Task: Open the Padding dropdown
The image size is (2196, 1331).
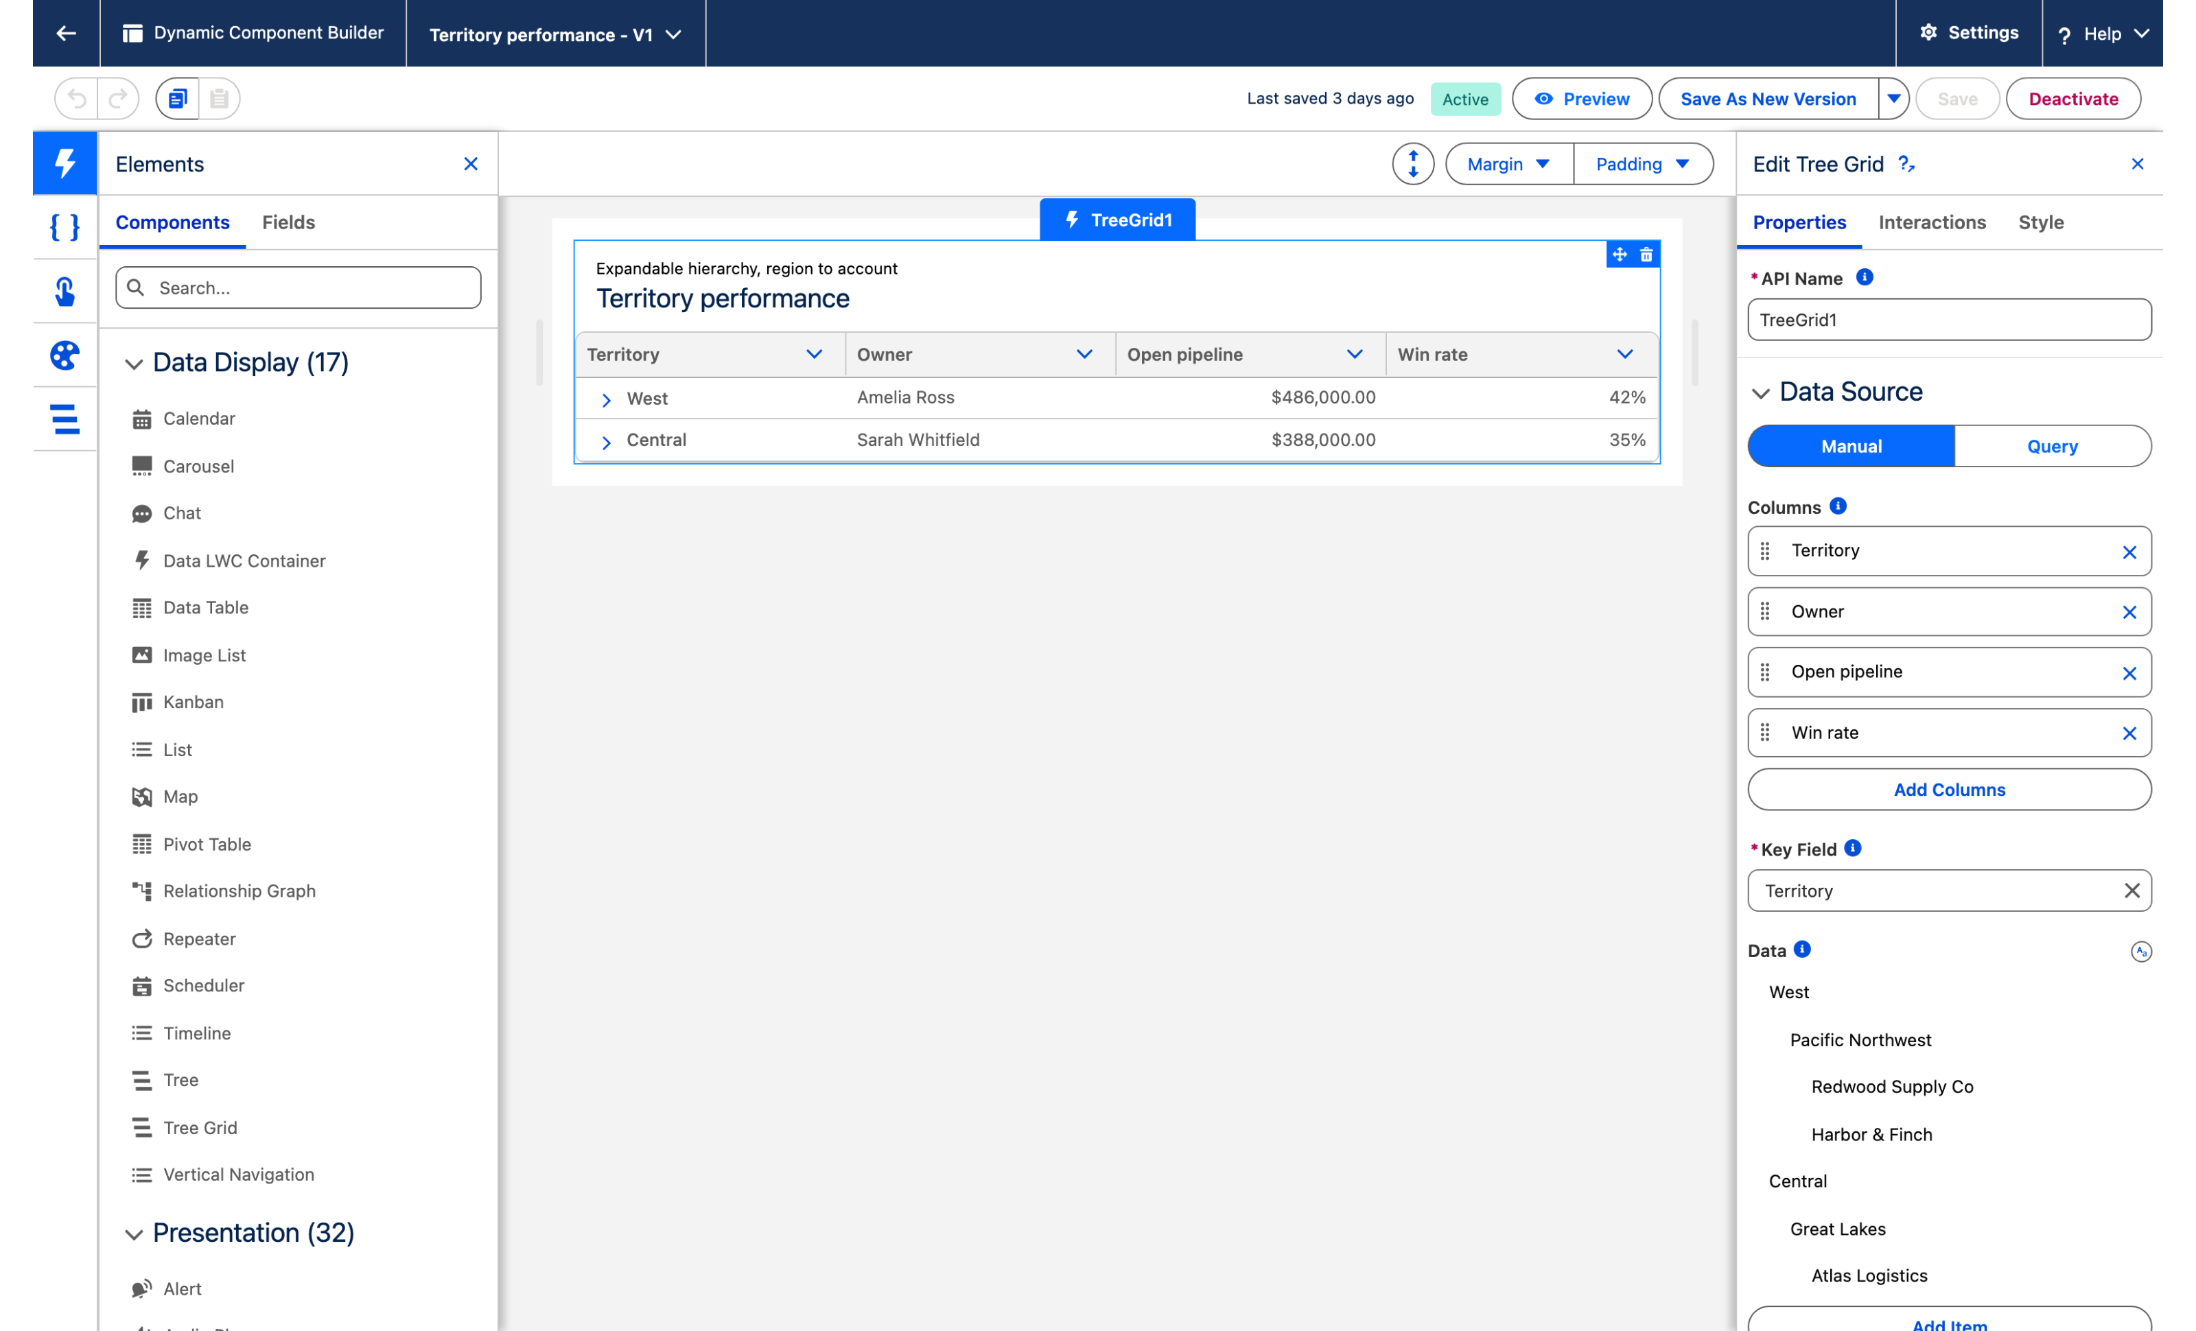Action: 1643,164
